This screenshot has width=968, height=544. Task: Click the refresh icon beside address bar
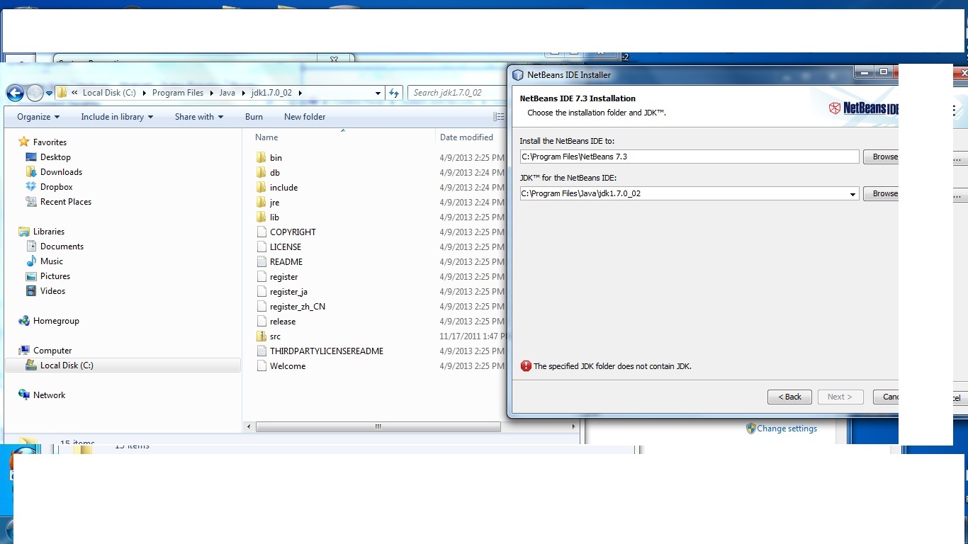tap(394, 93)
